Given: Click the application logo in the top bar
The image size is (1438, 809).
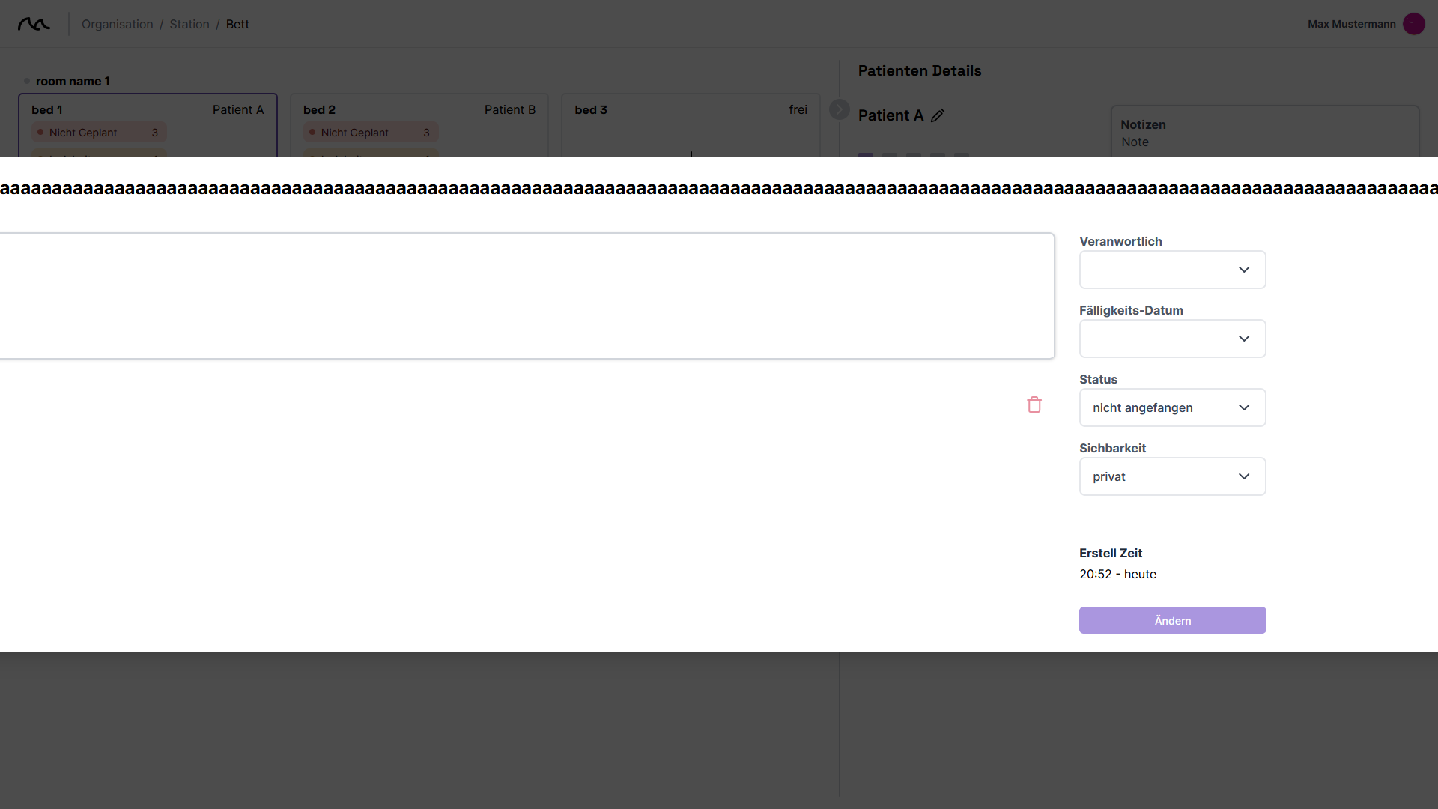Looking at the screenshot, I should [34, 23].
